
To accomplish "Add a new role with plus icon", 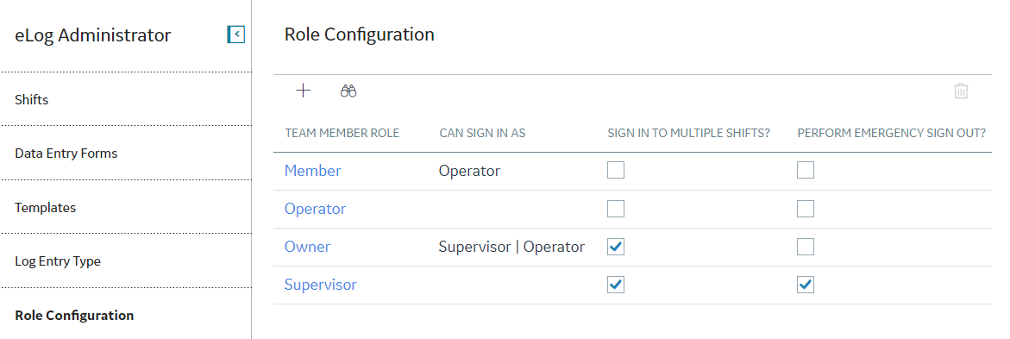I will click(303, 91).
